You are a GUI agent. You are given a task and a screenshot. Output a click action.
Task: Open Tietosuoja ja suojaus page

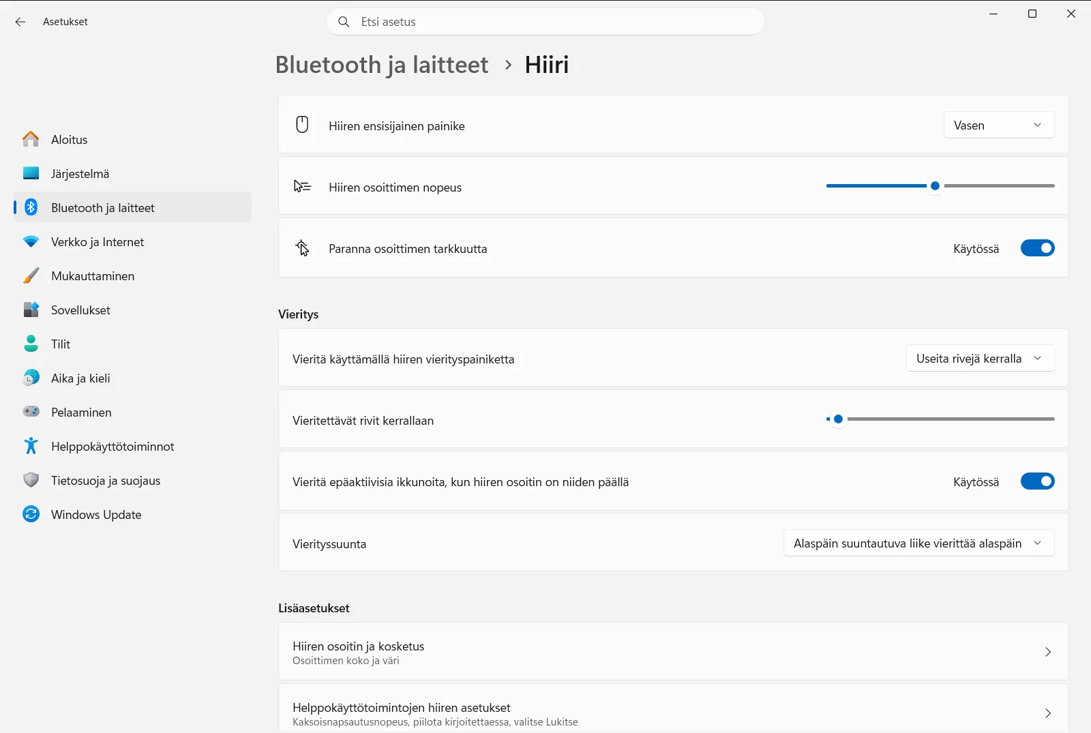(132, 480)
